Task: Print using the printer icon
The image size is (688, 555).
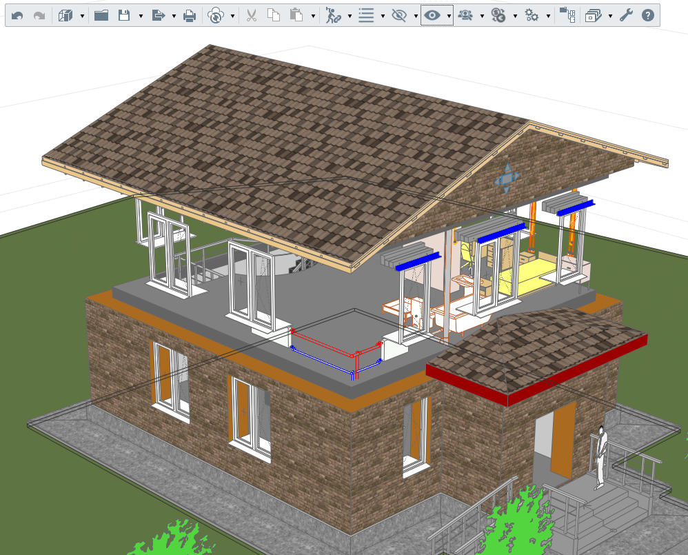Action: click(x=190, y=16)
